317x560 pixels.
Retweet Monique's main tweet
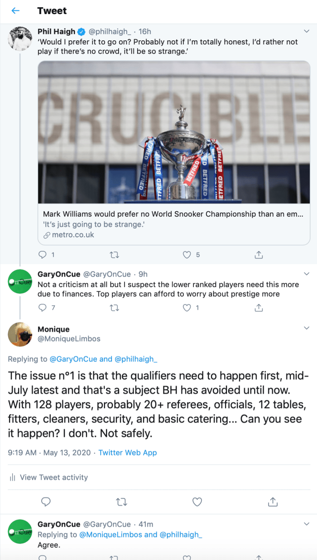click(121, 502)
